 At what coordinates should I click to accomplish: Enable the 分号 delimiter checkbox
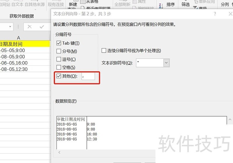59,51
